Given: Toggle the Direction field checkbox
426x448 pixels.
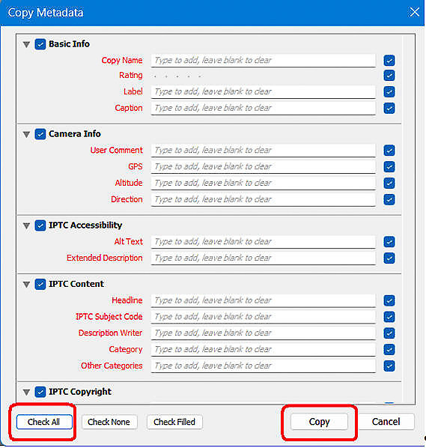Looking at the screenshot, I should (389, 200).
